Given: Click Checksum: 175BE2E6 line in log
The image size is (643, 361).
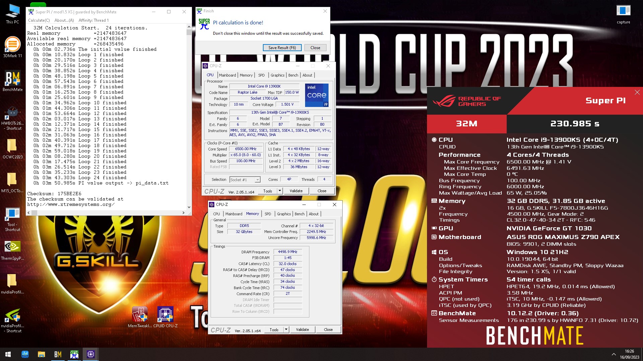Looking at the screenshot, I should [x=54, y=194].
